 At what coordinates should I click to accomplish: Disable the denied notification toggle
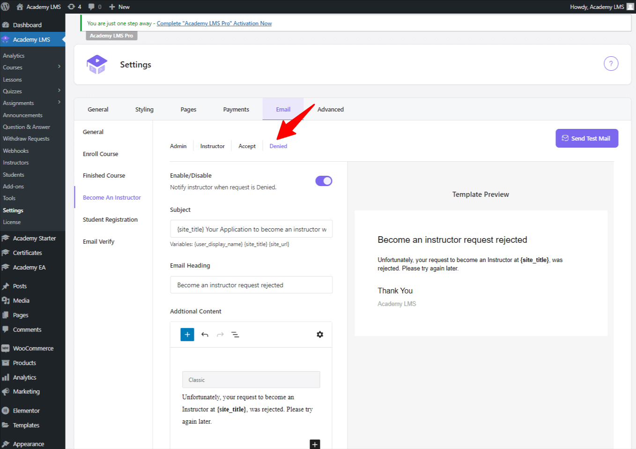coord(324,181)
